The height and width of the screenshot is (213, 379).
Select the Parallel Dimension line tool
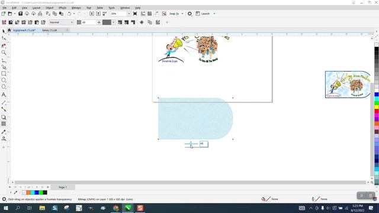point(4,102)
